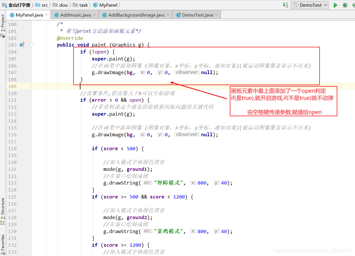Screen dimensions: 355x256
Task: Click the y value 40 on line 130
Action: tap(224, 232)
